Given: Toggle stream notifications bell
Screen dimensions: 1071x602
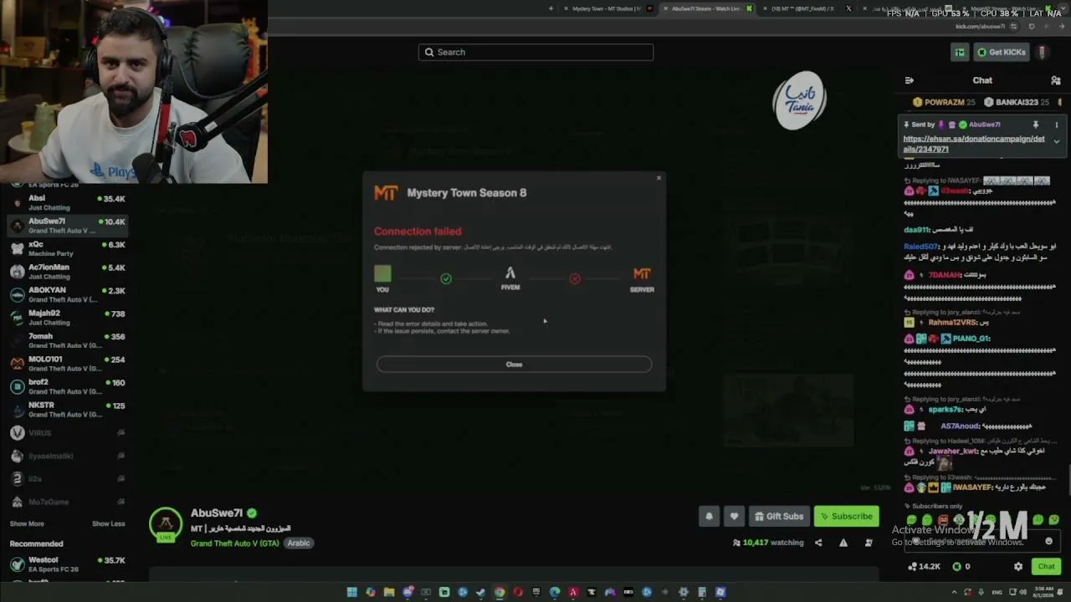Looking at the screenshot, I should pyautogui.click(x=709, y=516).
